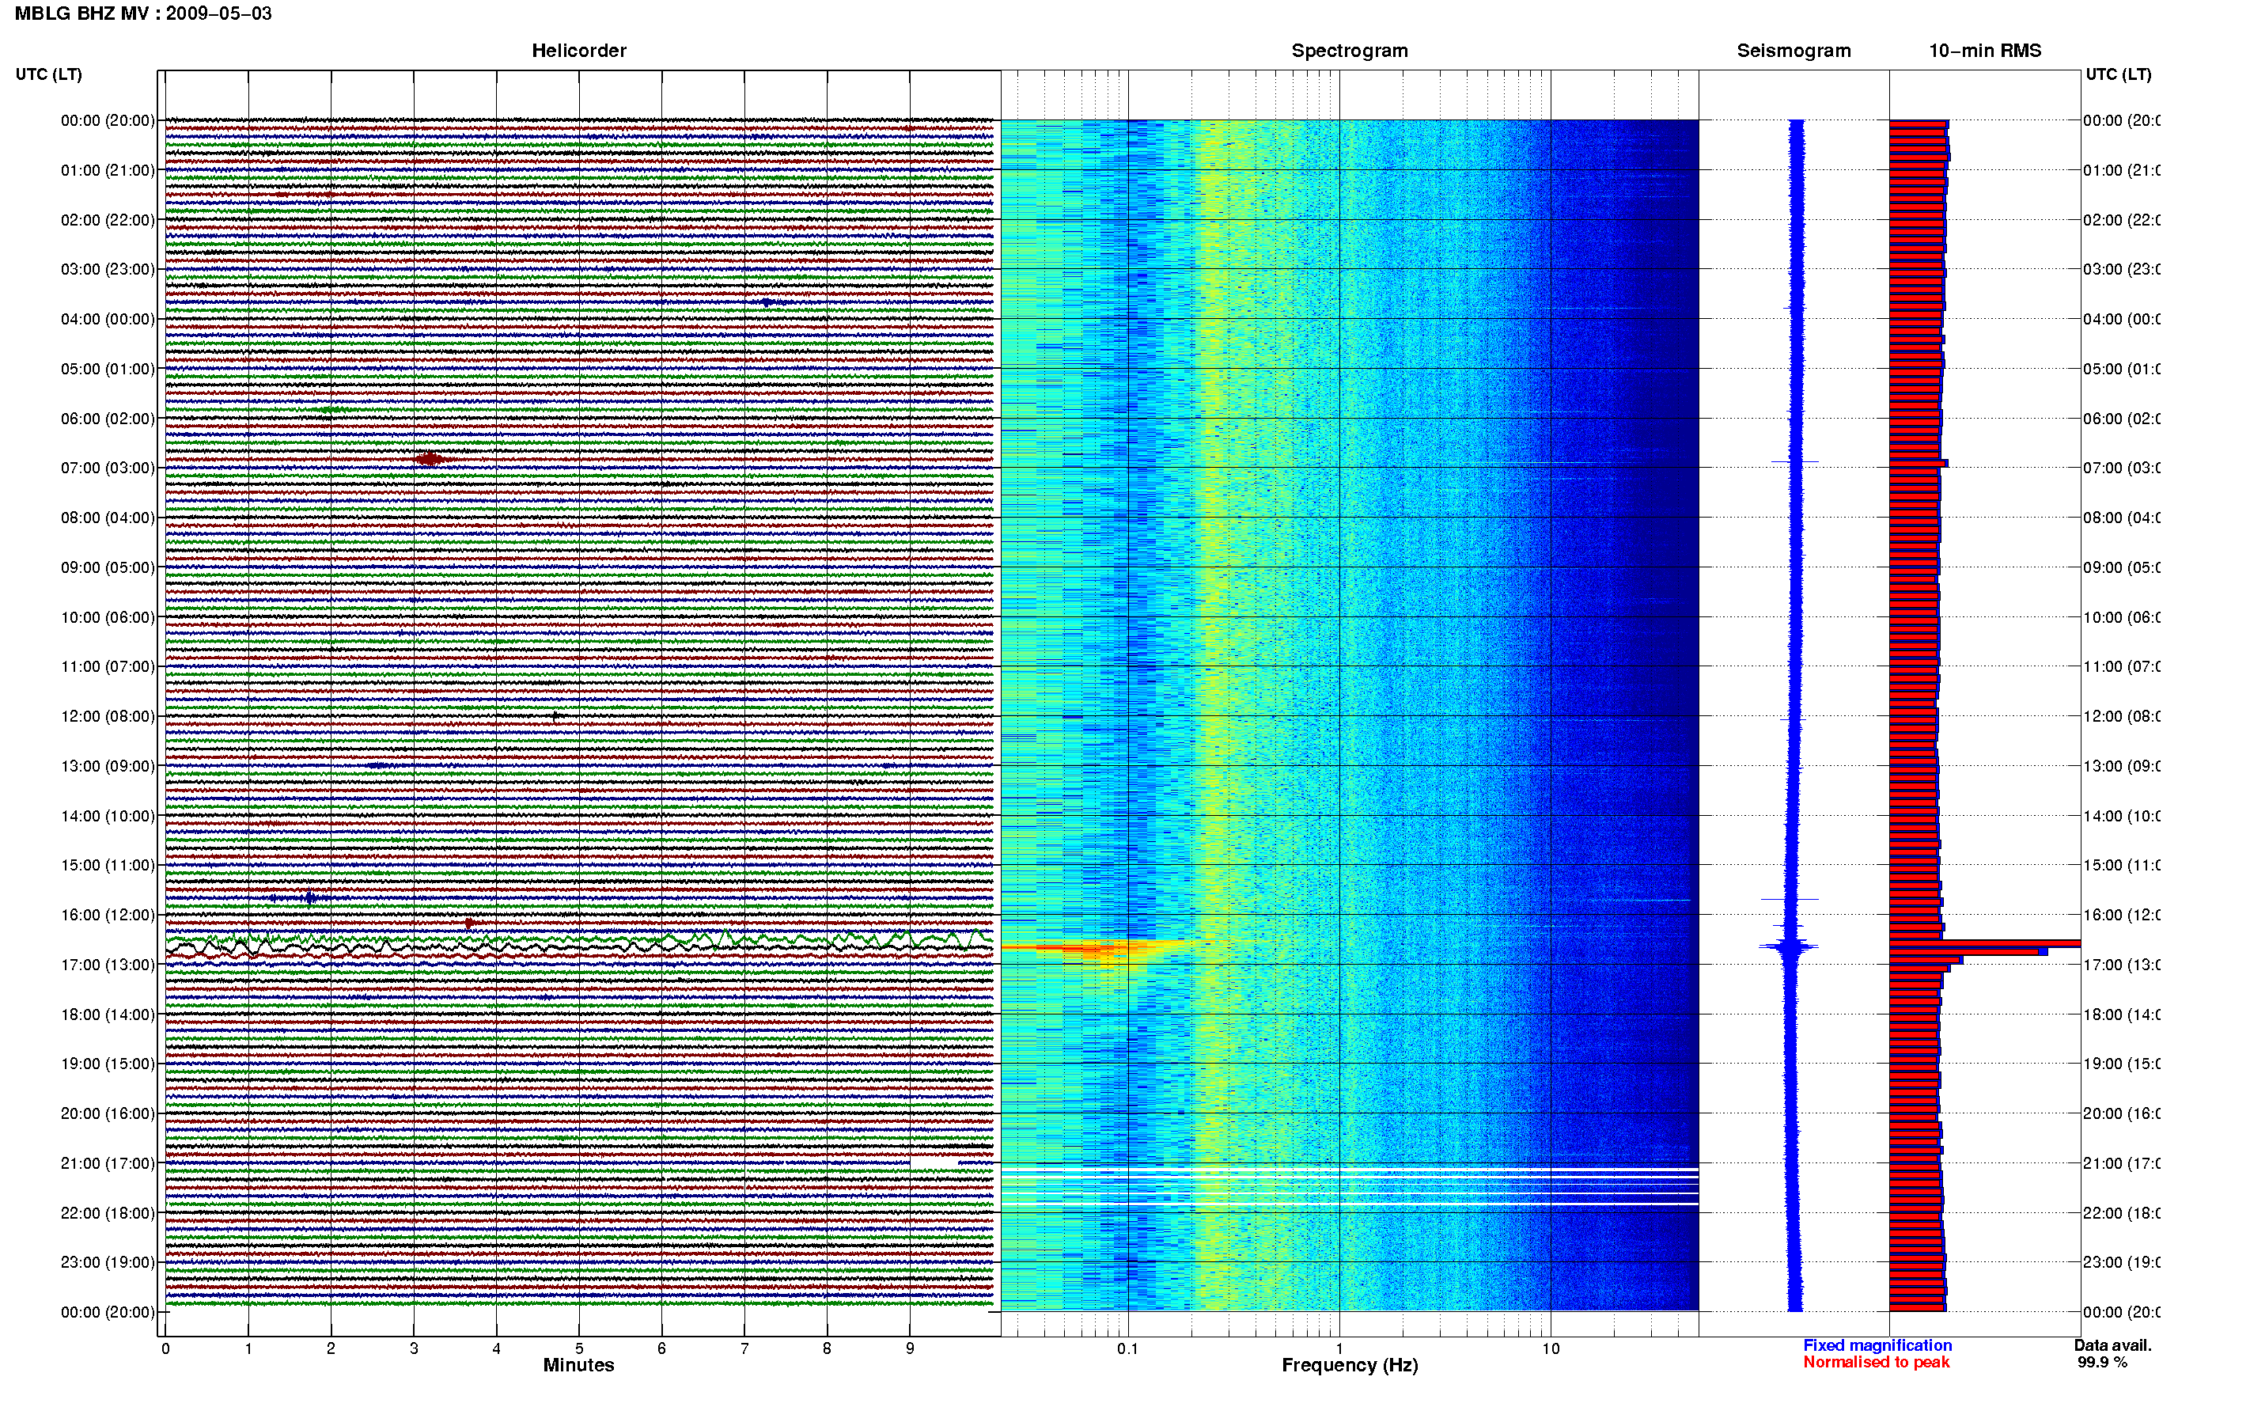Viewport: 2250px width, 1407px height.
Task: Click left time label '12:00 (08:00)'
Action: pos(108,716)
